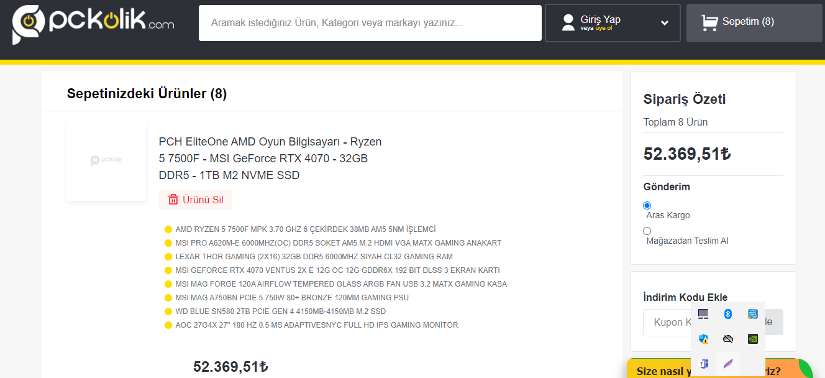The width and height of the screenshot is (825, 378).
Task: Open the pckolik.com logo homepage
Action: click(x=93, y=23)
